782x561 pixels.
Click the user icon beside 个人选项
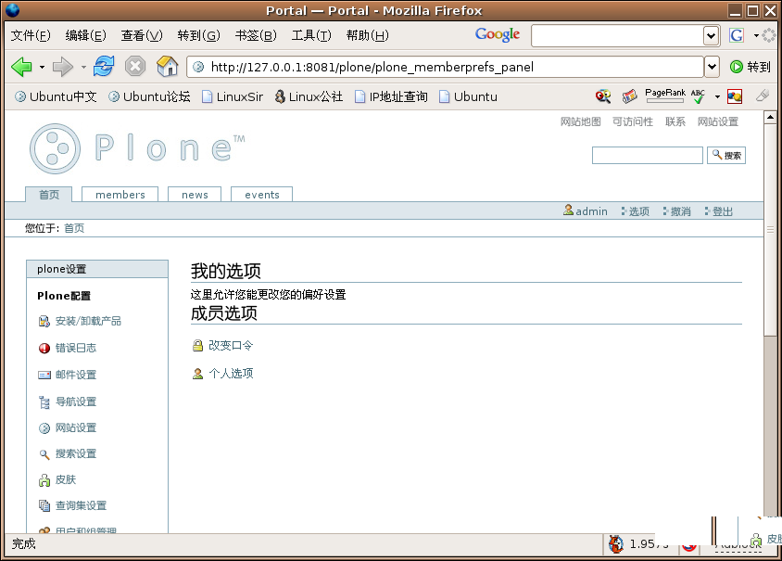click(x=197, y=374)
